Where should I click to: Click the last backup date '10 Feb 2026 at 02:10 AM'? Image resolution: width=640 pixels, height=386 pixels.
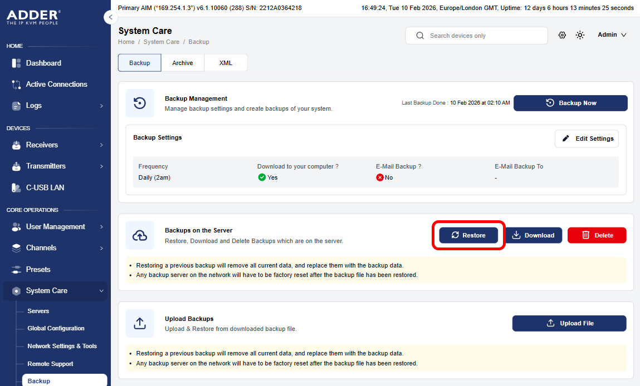[x=480, y=103]
